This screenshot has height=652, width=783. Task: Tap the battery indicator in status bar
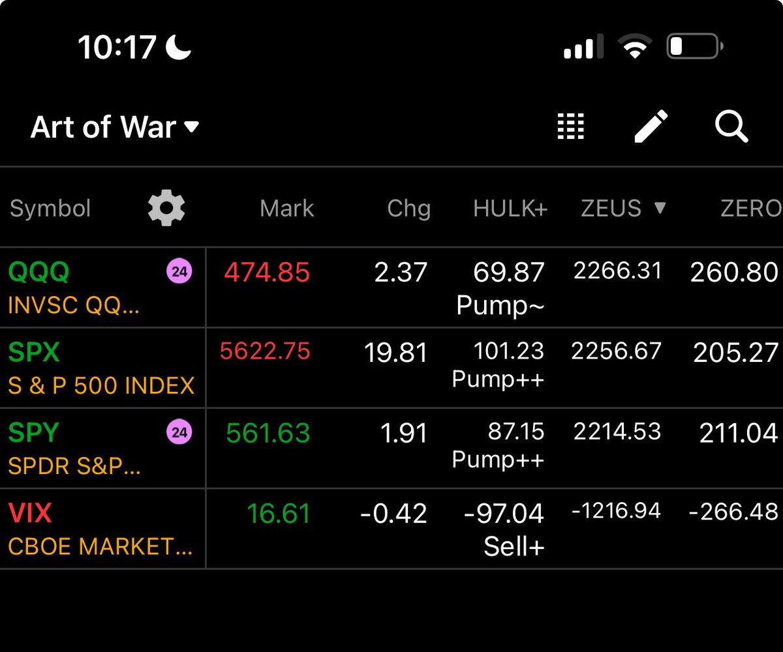point(695,47)
